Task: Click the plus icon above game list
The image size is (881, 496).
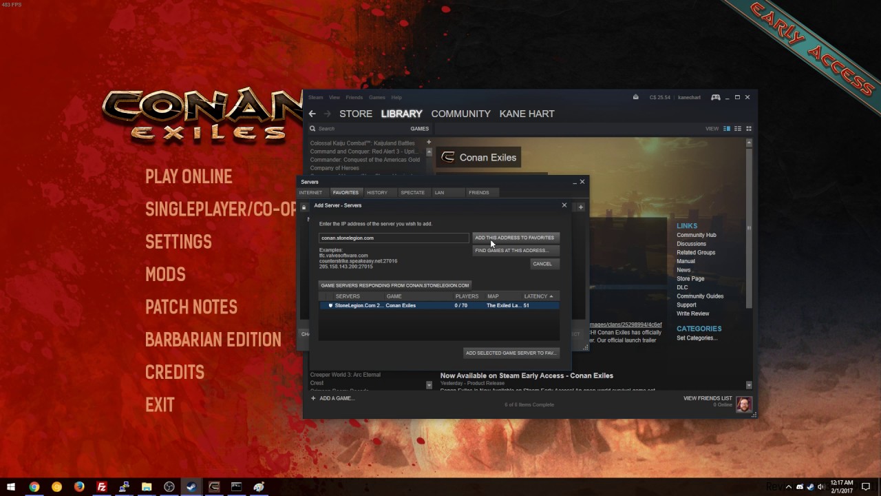Action: click(x=429, y=143)
